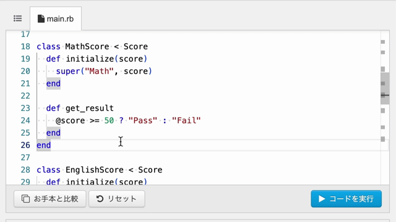Click the file icon on main.rb tab
Viewport: 396px width, 222px height.
click(41, 18)
